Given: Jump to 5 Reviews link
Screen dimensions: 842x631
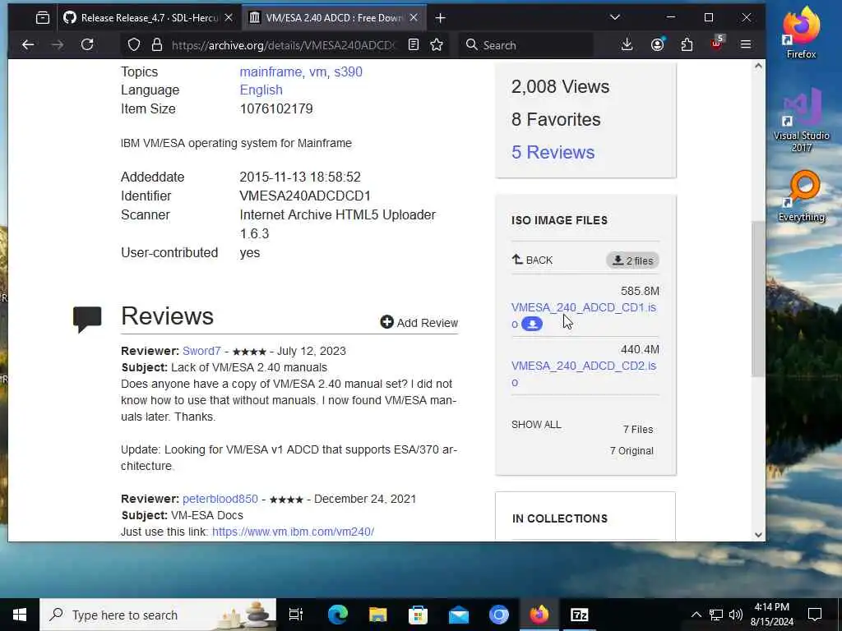Looking at the screenshot, I should pyautogui.click(x=553, y=152).
